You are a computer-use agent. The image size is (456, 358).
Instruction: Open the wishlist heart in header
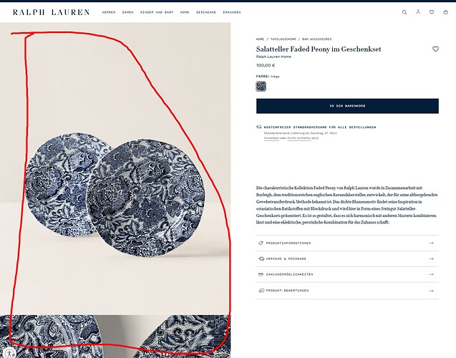click(432, 12)
